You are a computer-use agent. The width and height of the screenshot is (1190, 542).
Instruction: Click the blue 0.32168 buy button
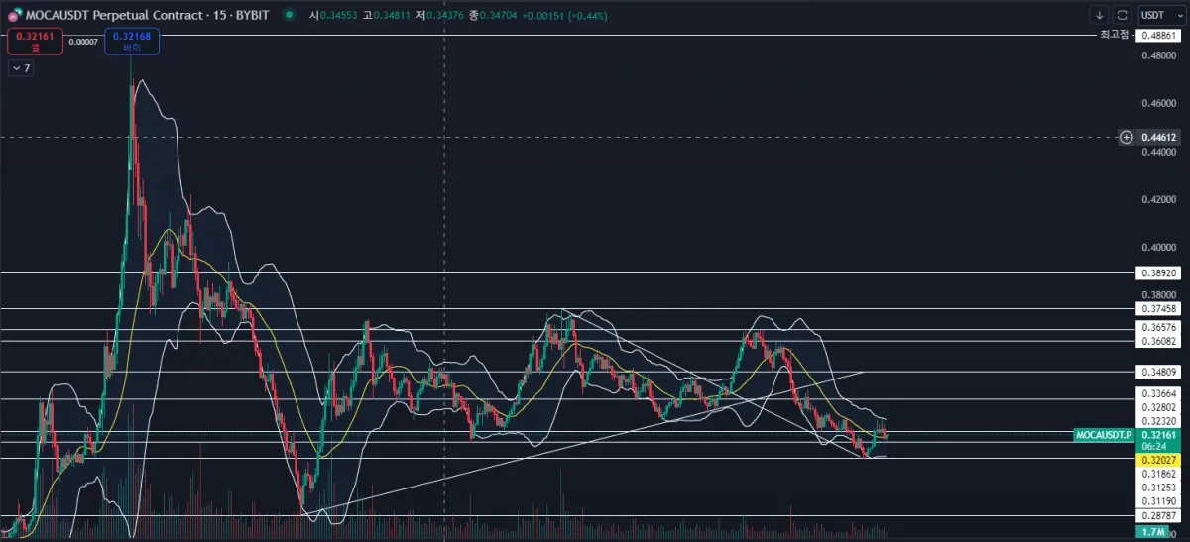tap(132, 41)
